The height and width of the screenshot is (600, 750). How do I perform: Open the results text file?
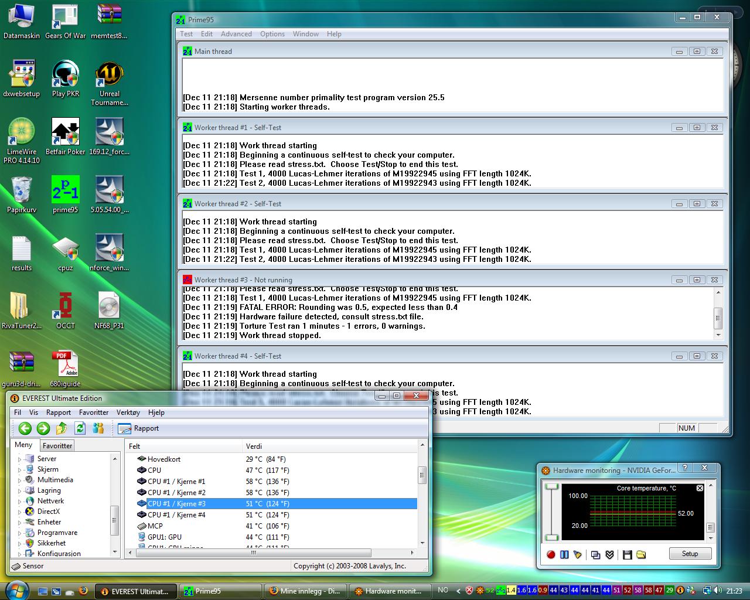click(x=22, y=253)
